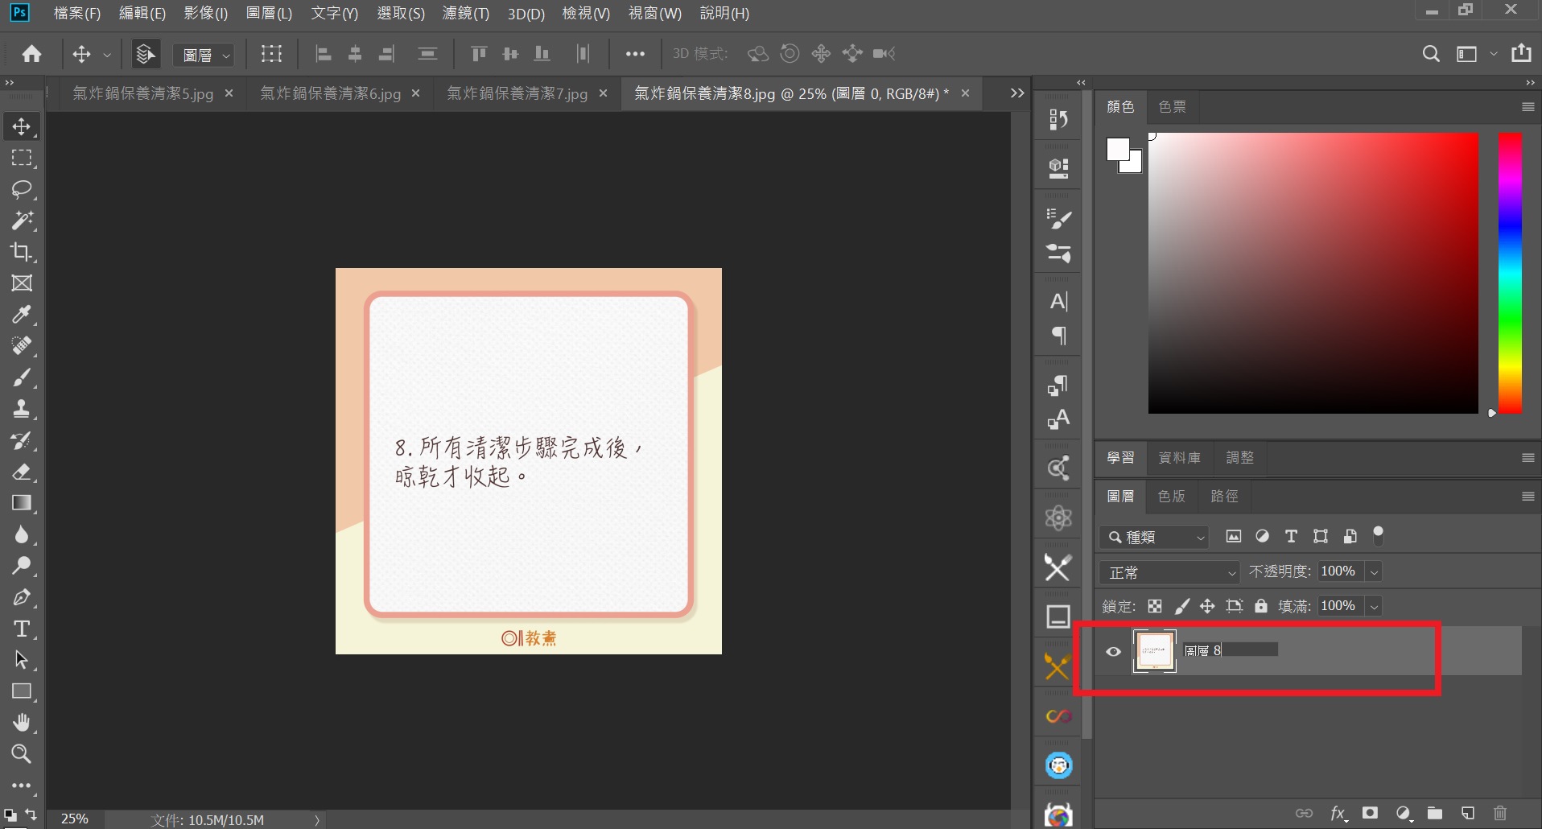This screenshot has width=1542, height=829.
Task: Click the foreground color swatch
Action: point(1118,150)
